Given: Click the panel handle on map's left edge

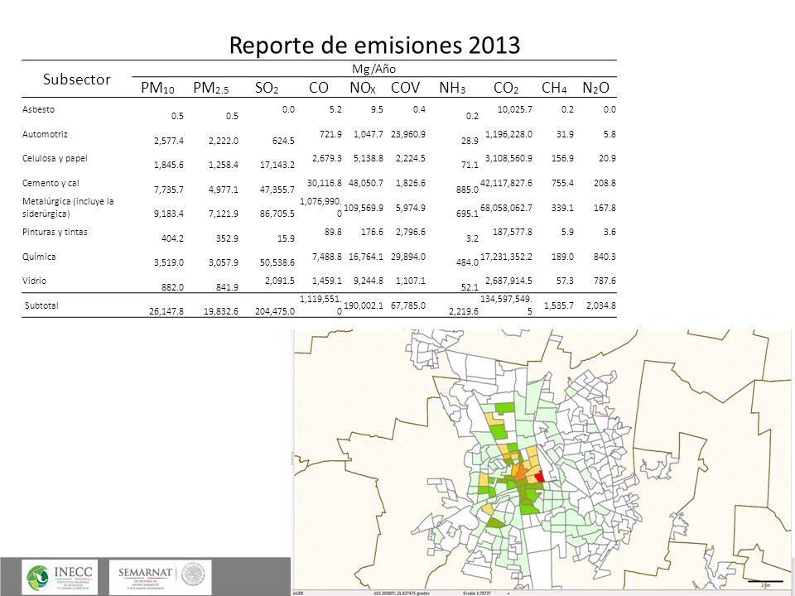Looking at the screenshot, I should click(x=292, y=459).
